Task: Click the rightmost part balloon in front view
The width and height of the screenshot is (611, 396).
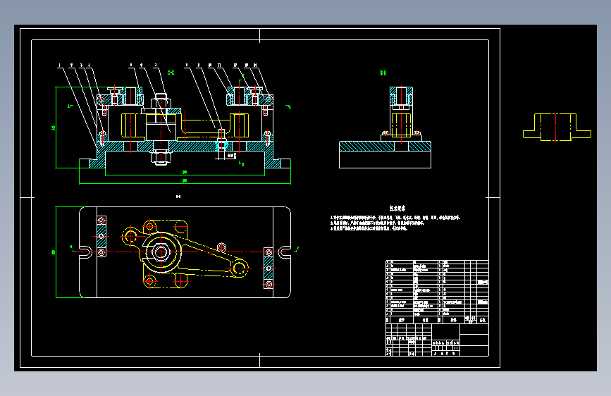Action: coord(255,66)
